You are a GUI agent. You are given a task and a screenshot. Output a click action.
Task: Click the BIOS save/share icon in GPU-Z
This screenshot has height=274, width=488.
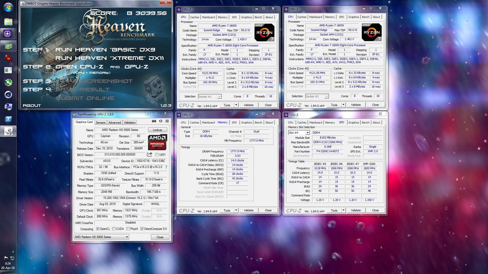tap(149, 155)
